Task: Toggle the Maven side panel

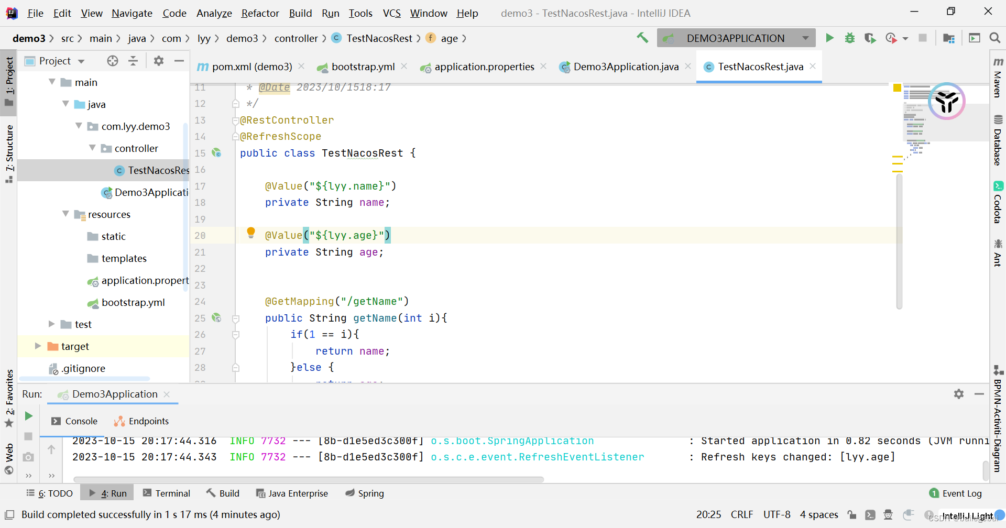Action: point(998,77)
